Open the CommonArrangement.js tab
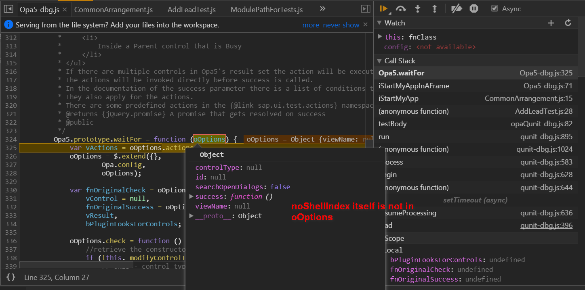This screenshot has width=585, height=290. pyautogui.click(x=114, y=9)
